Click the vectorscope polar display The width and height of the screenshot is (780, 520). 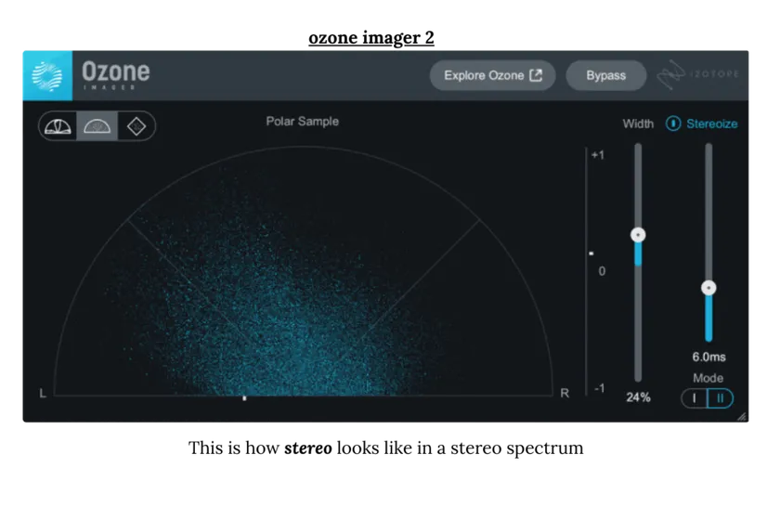coord(304,271)
